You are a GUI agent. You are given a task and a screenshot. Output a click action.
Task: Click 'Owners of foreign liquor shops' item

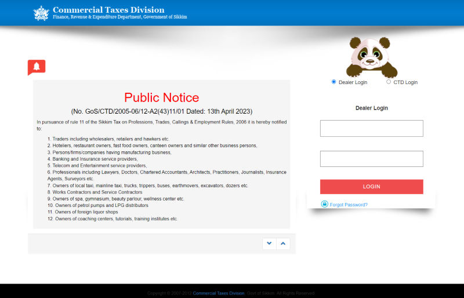pyautogui.click(x=82, y=212)
